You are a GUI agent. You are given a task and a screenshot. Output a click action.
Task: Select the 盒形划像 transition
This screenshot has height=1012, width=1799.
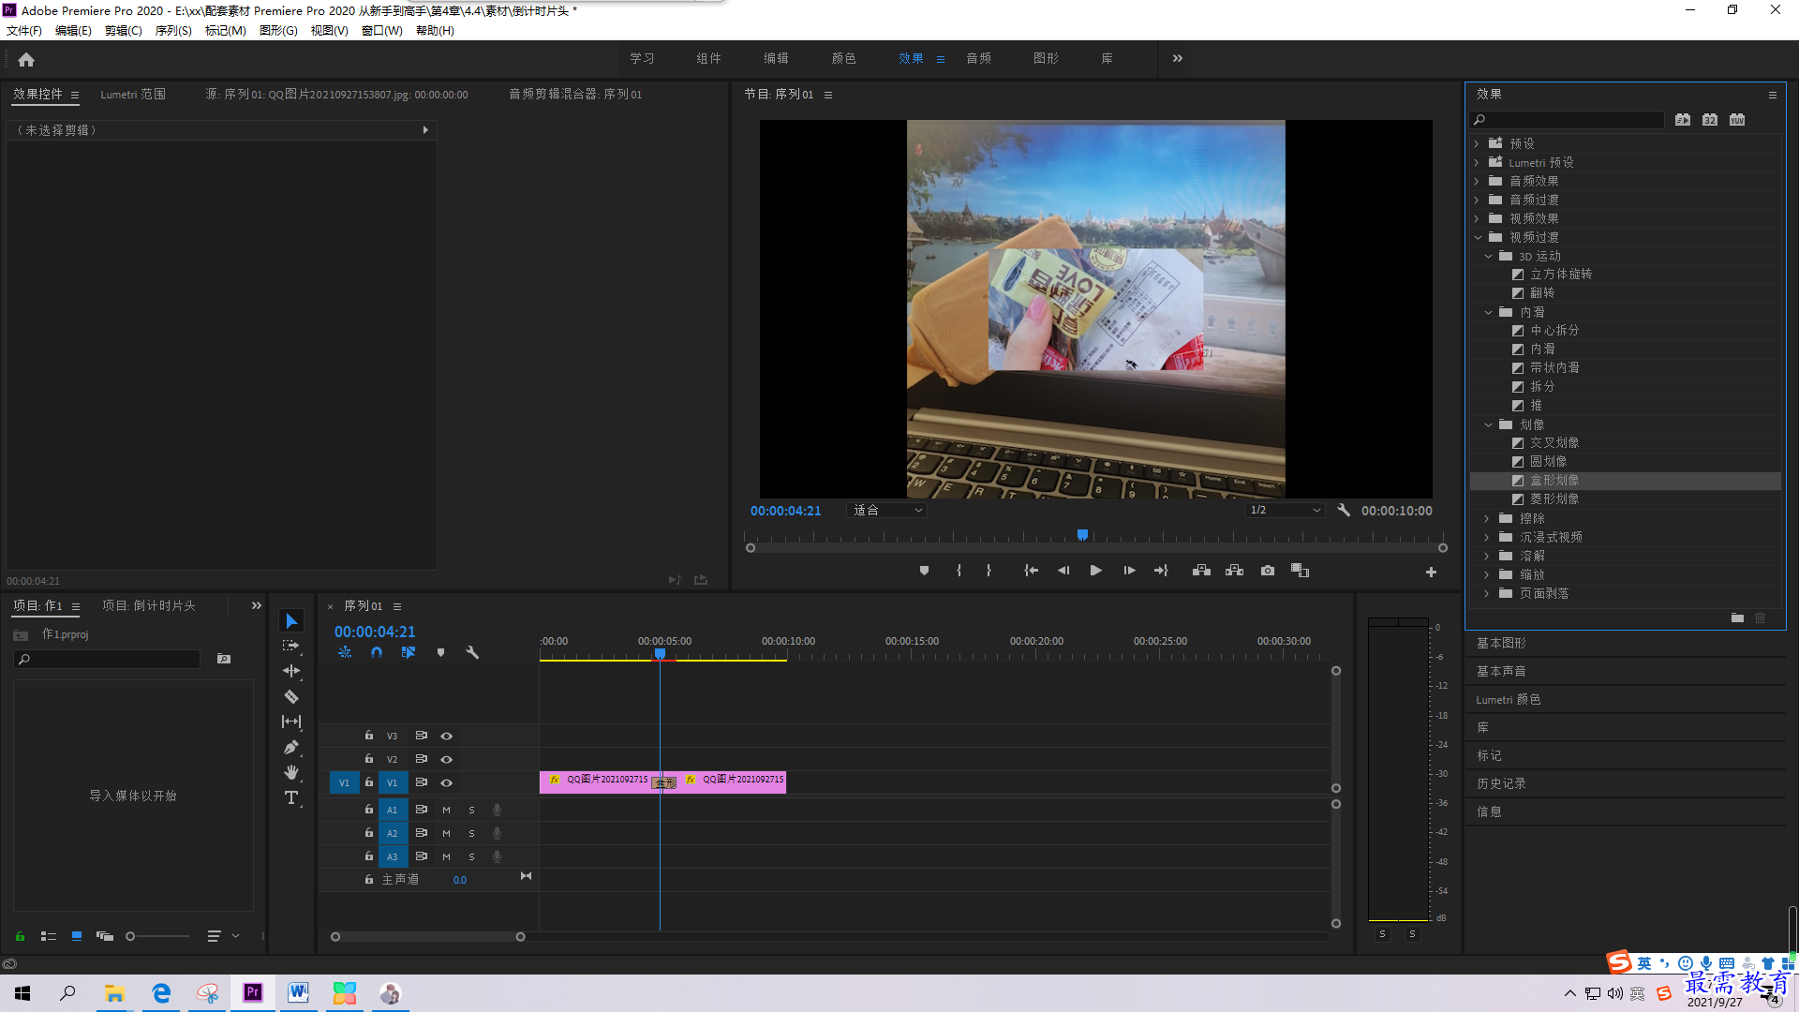(x=1625, y=481)
